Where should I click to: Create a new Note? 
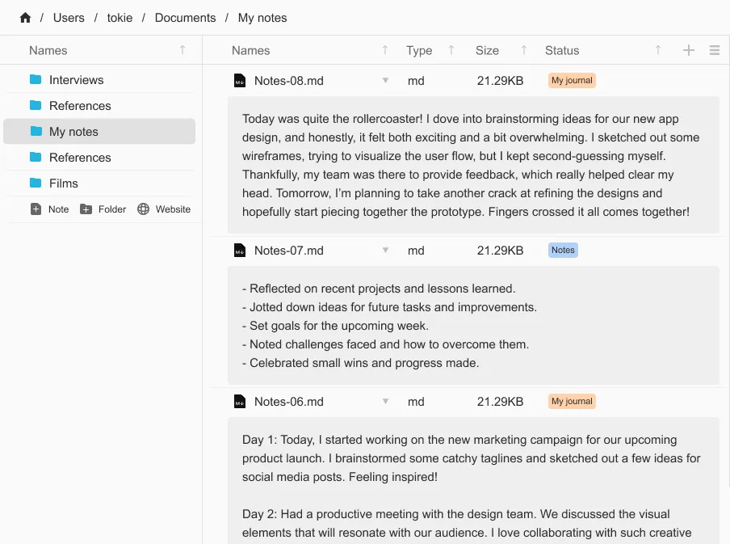[x=50, y=209]
